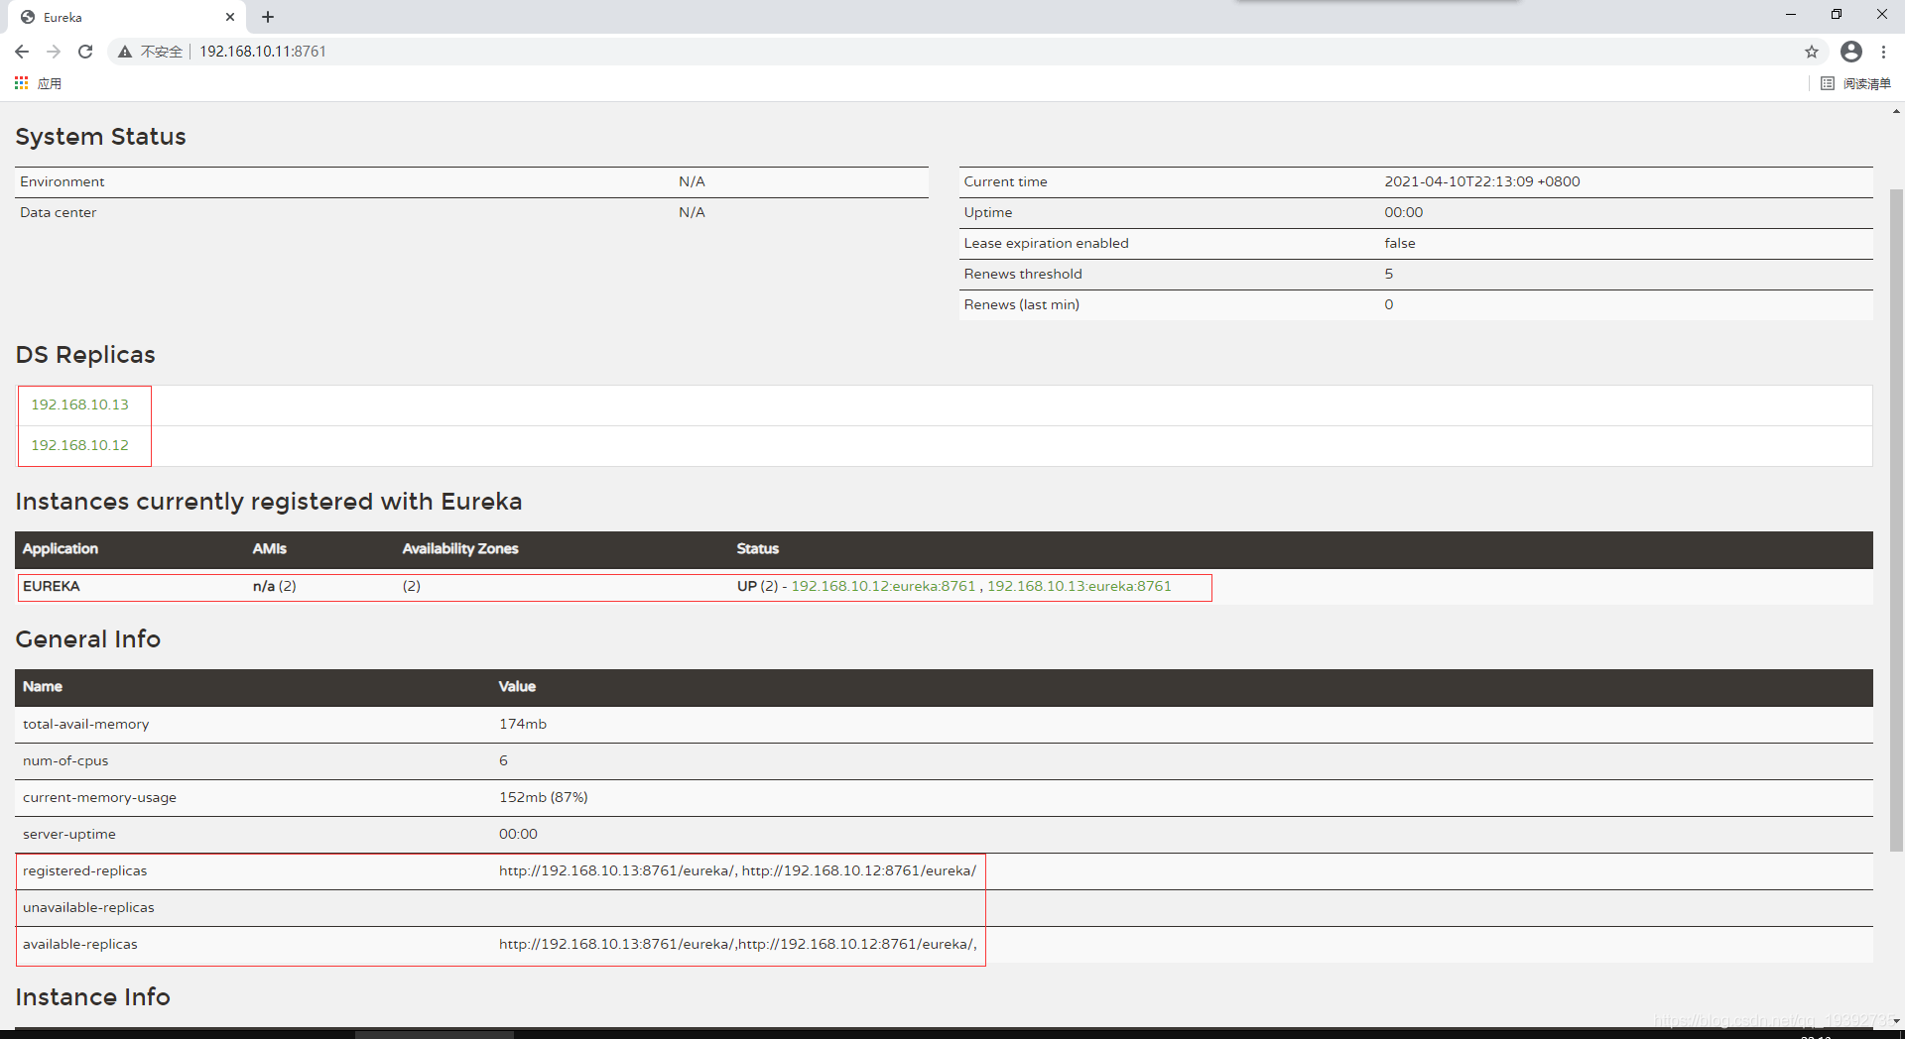Viewport: 1905px width, 1039px height.
Task: Open DS replica 192.168.10.12 link
Action: (79, 445)
